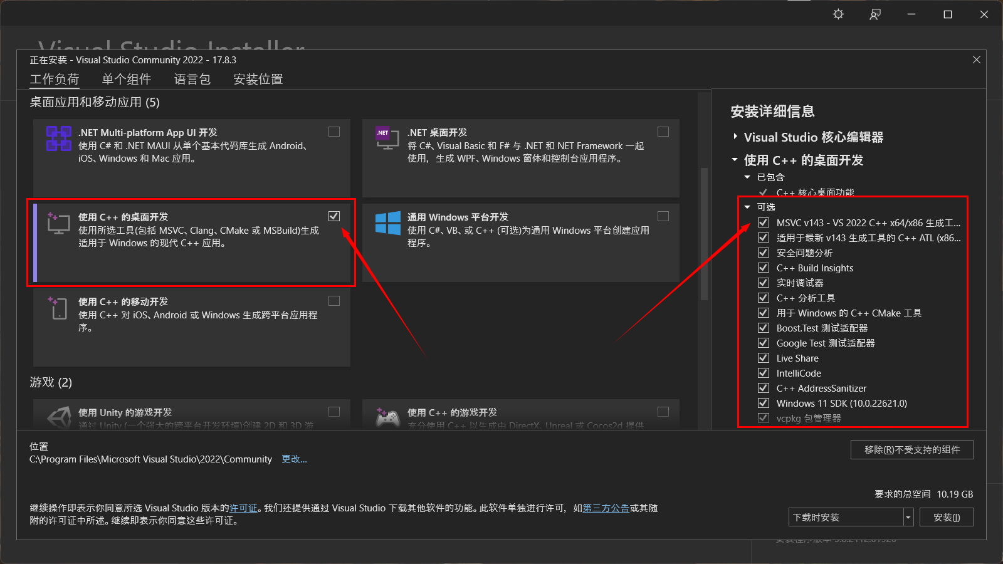This screenshot has height=564, width=1003.
Task: Check the .NET 桌面开发 workload checkbox
Action: coord(663,132)
